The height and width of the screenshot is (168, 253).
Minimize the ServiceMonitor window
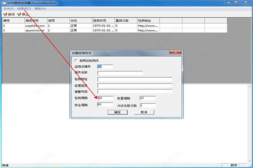click(229, 2)
